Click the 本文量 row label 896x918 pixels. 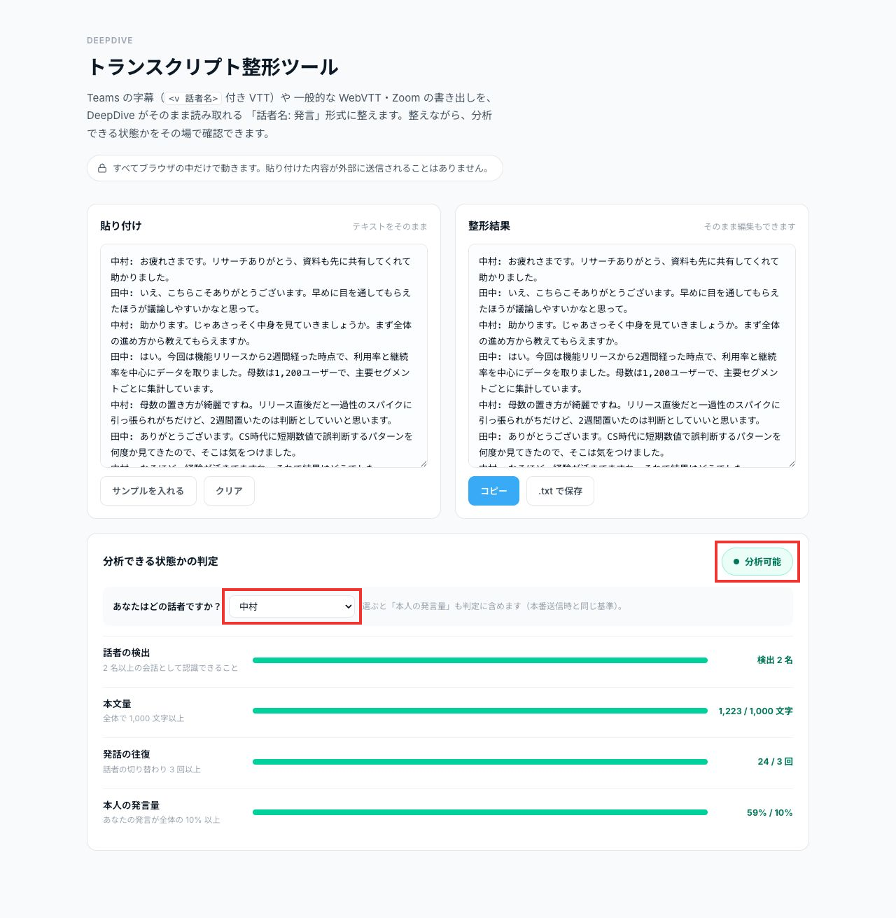(117, 704)
